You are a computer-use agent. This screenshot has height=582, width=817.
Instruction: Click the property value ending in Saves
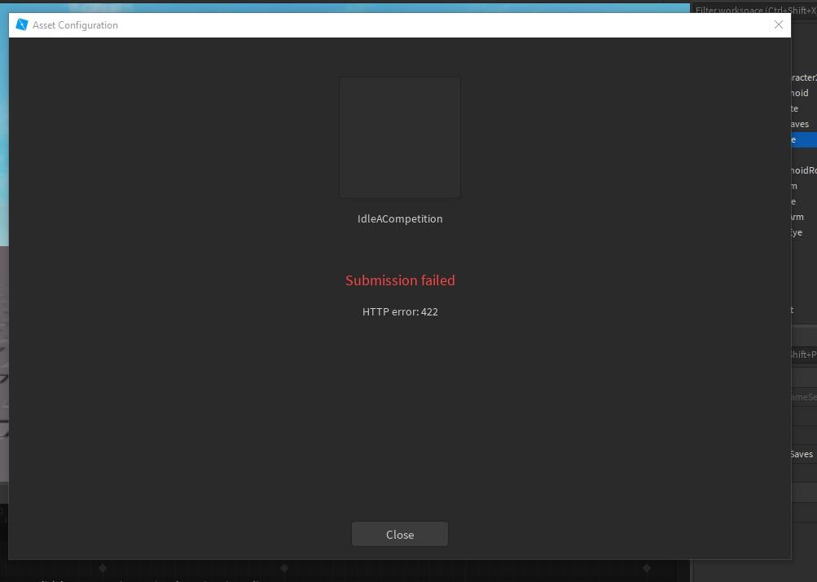pyautogui.click(x=802, y=454)
